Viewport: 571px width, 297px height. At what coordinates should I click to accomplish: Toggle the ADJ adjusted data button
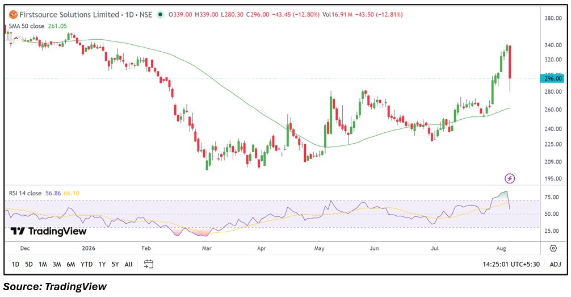click(x=555, y=264)
